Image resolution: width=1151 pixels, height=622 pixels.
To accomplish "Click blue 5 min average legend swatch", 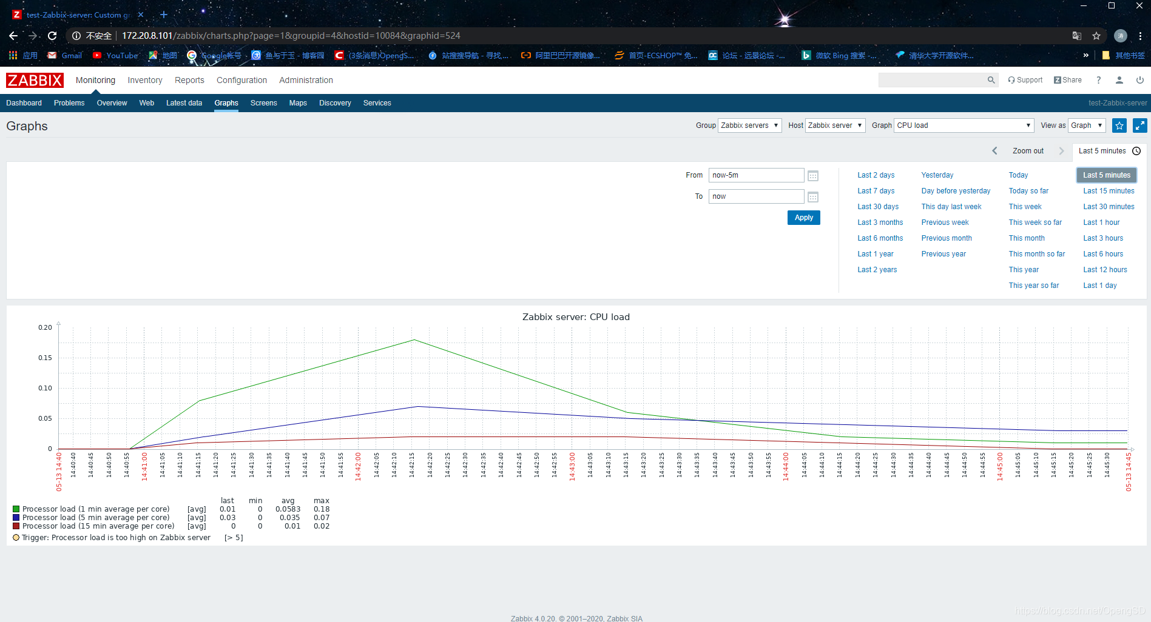I will click(x=16, y=518).
